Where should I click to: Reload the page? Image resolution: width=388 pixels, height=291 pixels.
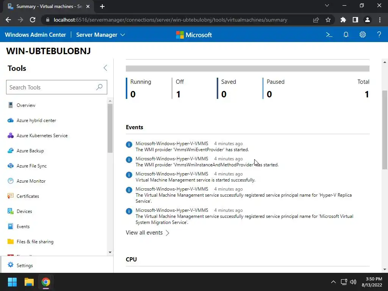[33, 20]
